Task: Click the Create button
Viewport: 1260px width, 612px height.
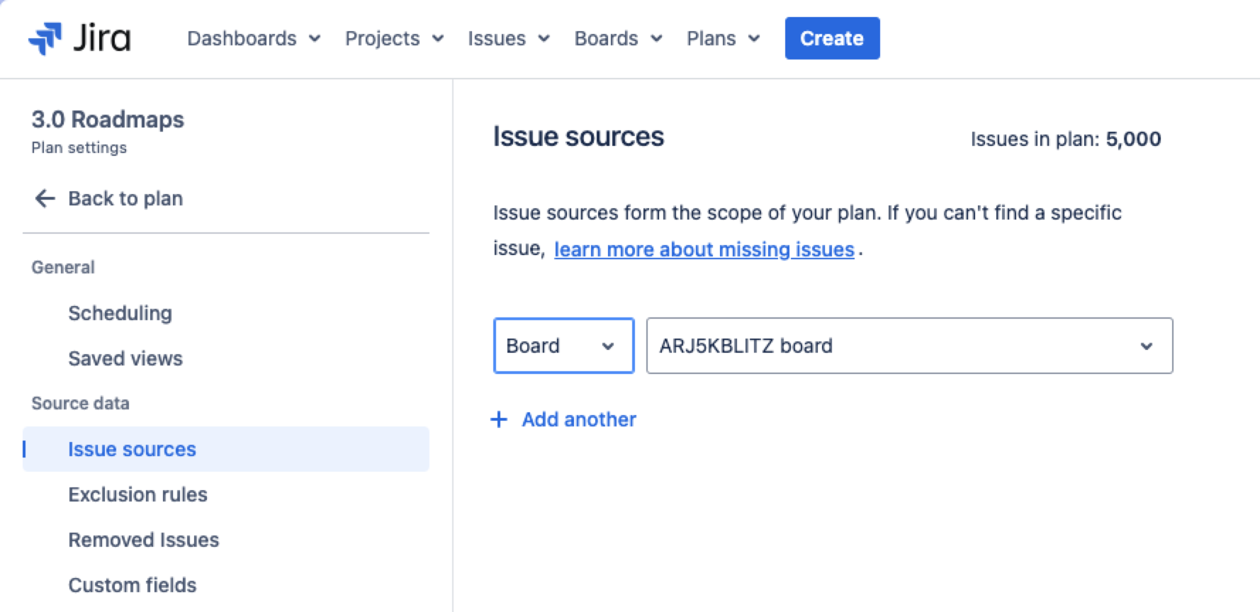Action: pos(832,38)
